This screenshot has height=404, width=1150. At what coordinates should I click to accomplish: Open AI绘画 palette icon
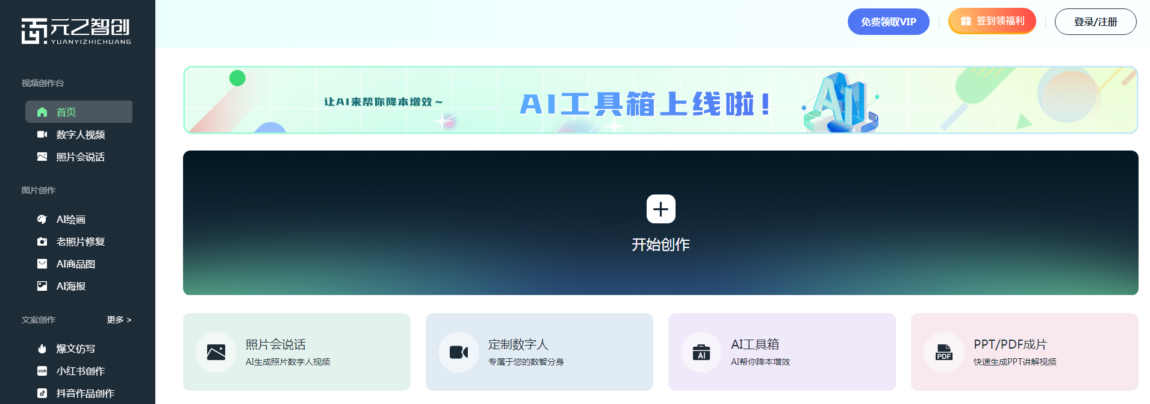tap(42, 219)
